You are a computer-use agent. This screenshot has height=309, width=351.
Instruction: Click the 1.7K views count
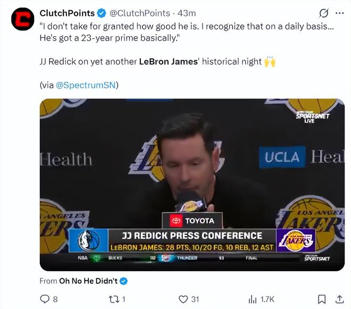(268, 299)
